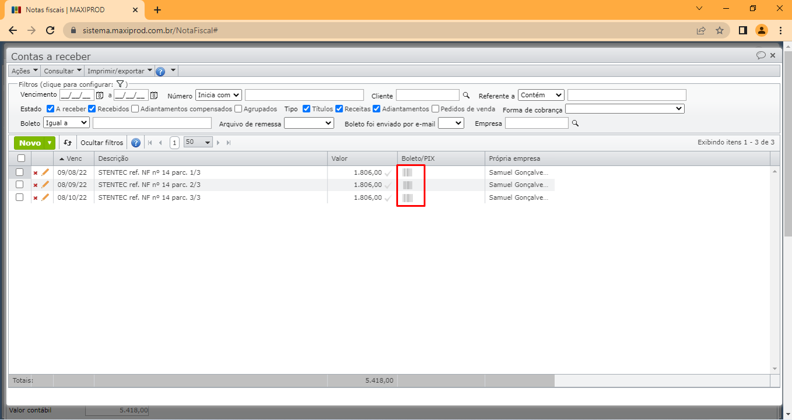The image size is (792, 420).
Task: Toggle the Recebidos checkbox
Action: coord(92,109)
